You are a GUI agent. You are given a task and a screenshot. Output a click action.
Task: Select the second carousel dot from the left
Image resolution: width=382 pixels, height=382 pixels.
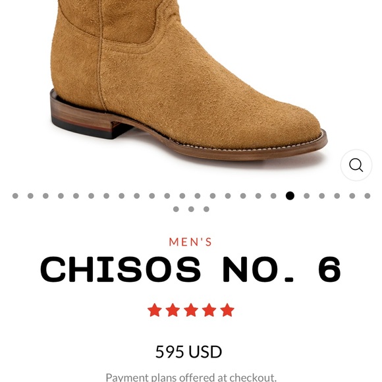click(30, 196)
